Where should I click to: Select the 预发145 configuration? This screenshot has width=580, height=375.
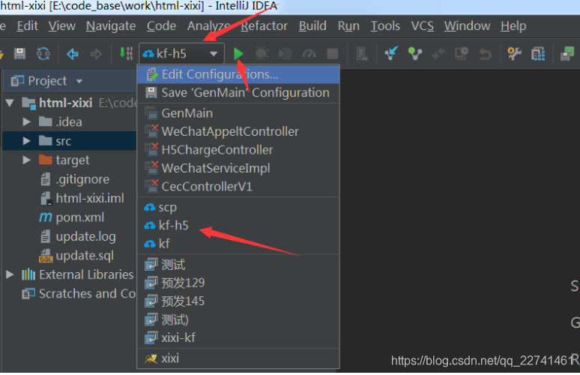tap(238, 301)
